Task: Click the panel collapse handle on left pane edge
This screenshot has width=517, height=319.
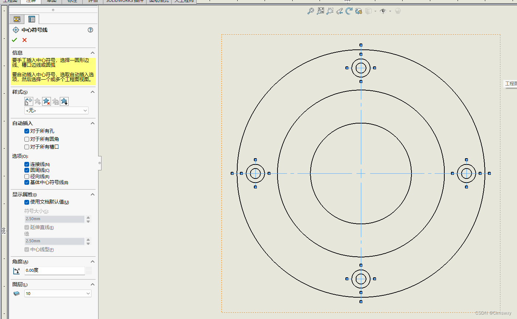Action: coord(100,163)
